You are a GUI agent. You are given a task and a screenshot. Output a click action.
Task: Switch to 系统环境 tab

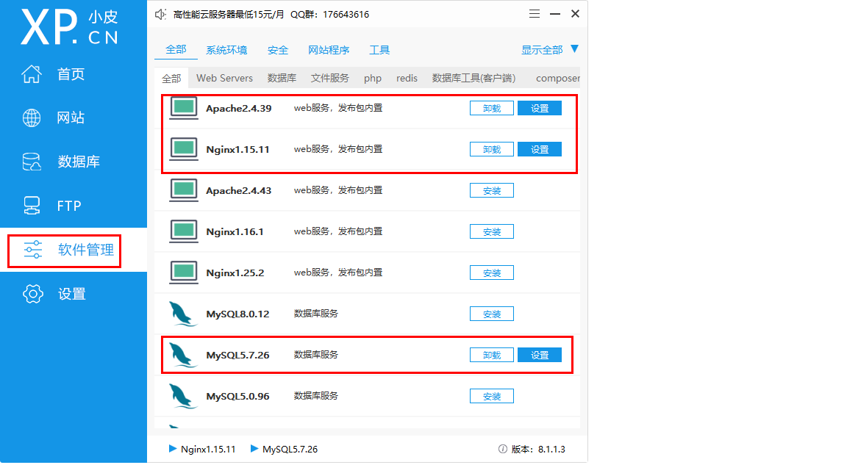point(226,50)
